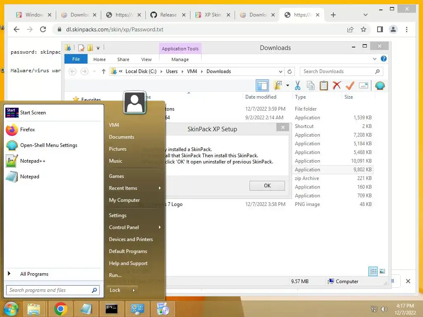Click the user account picture
The width and height of the screenshot is (423, 317).
pyautogui.click(x=134, y=103)
